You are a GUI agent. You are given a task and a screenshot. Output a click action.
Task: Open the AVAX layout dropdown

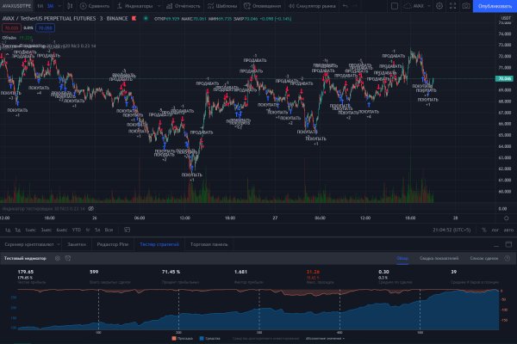(422, 6)
